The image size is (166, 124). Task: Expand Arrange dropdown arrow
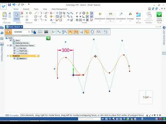click(x=130, y=21)
